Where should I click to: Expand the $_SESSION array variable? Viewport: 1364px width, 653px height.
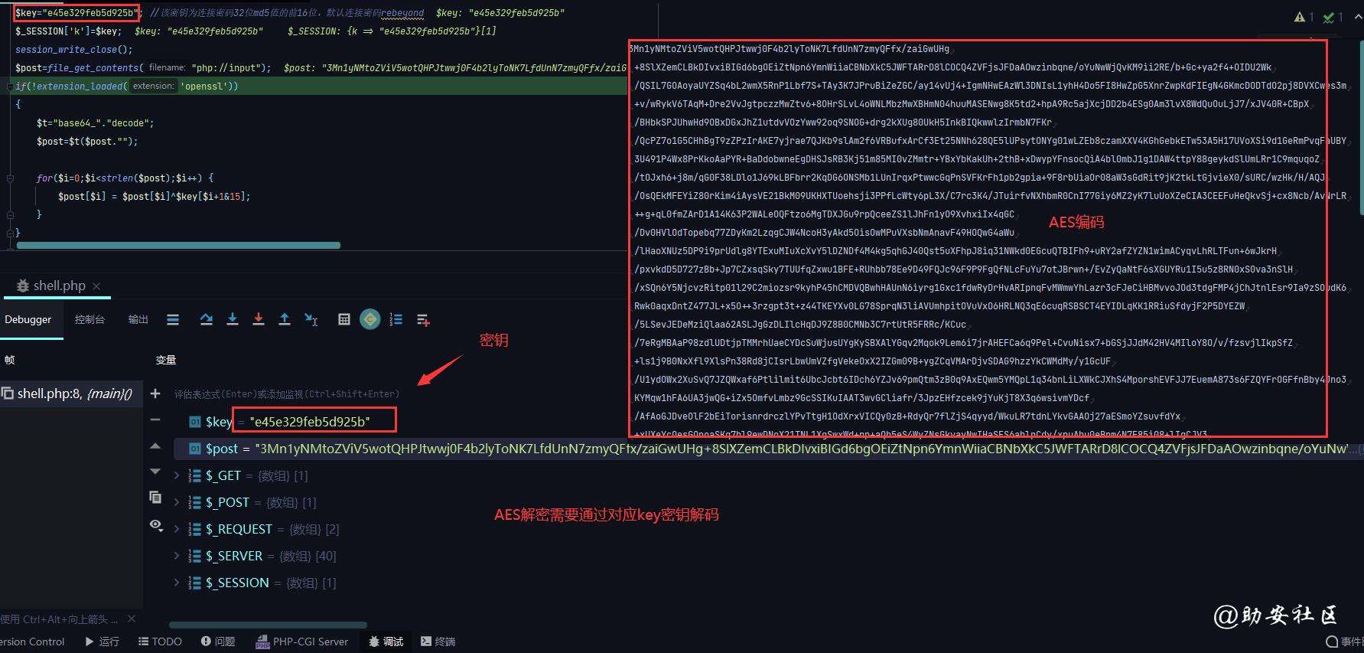(x=177, y=583)
